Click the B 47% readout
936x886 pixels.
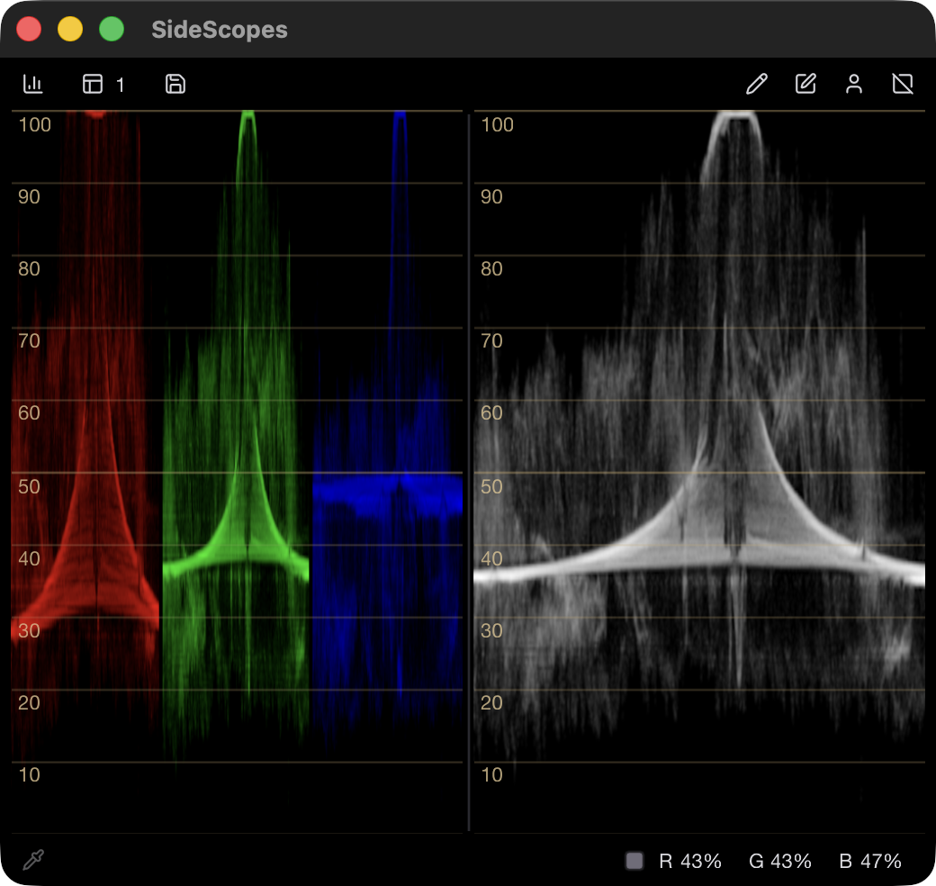(x=870, y=861)
